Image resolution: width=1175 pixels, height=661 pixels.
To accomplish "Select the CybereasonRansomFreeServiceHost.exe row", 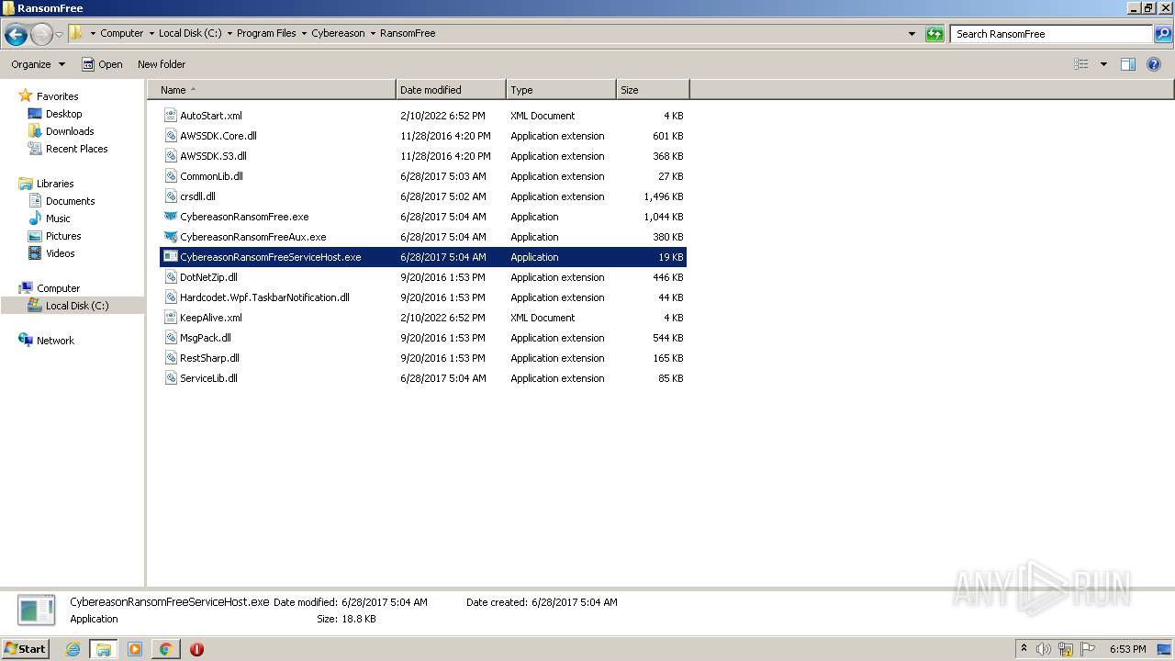I will 423,257.
